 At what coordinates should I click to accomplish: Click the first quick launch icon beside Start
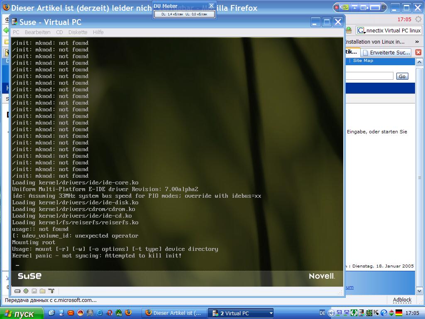click(51, 313)
